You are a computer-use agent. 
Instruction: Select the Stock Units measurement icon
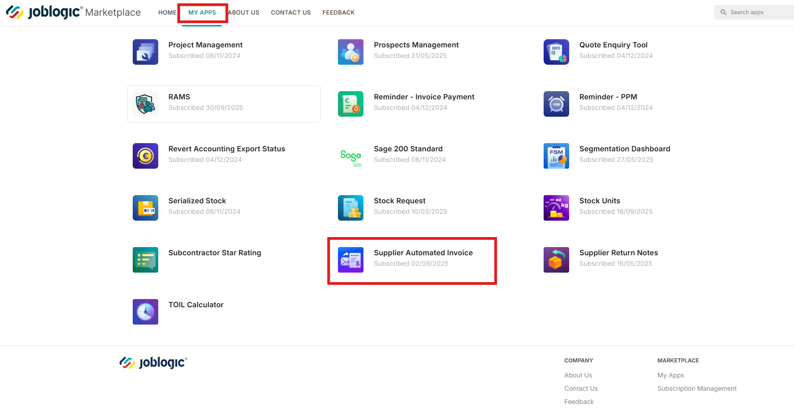(556, 208)
